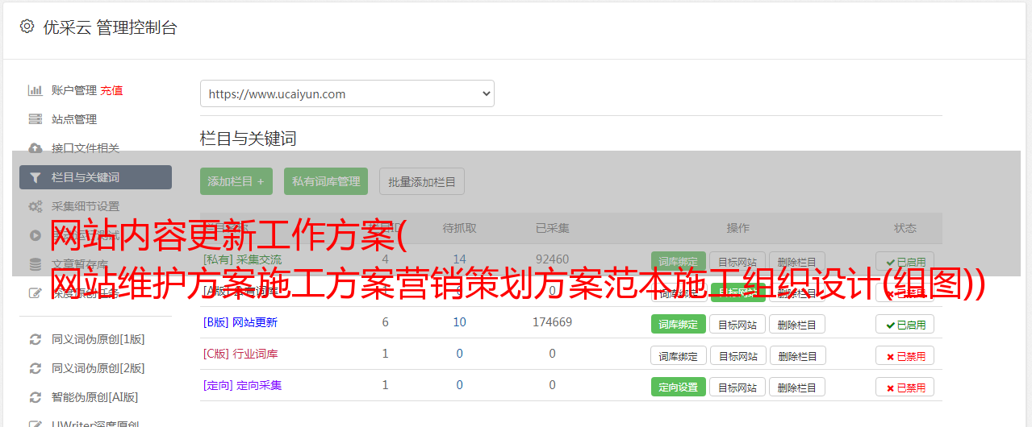Image resolution: width=1032 pixels, height=427 pixels.
Task: Open 智能伪原创[AI版] in the sidebar
Action: (94, 397)
